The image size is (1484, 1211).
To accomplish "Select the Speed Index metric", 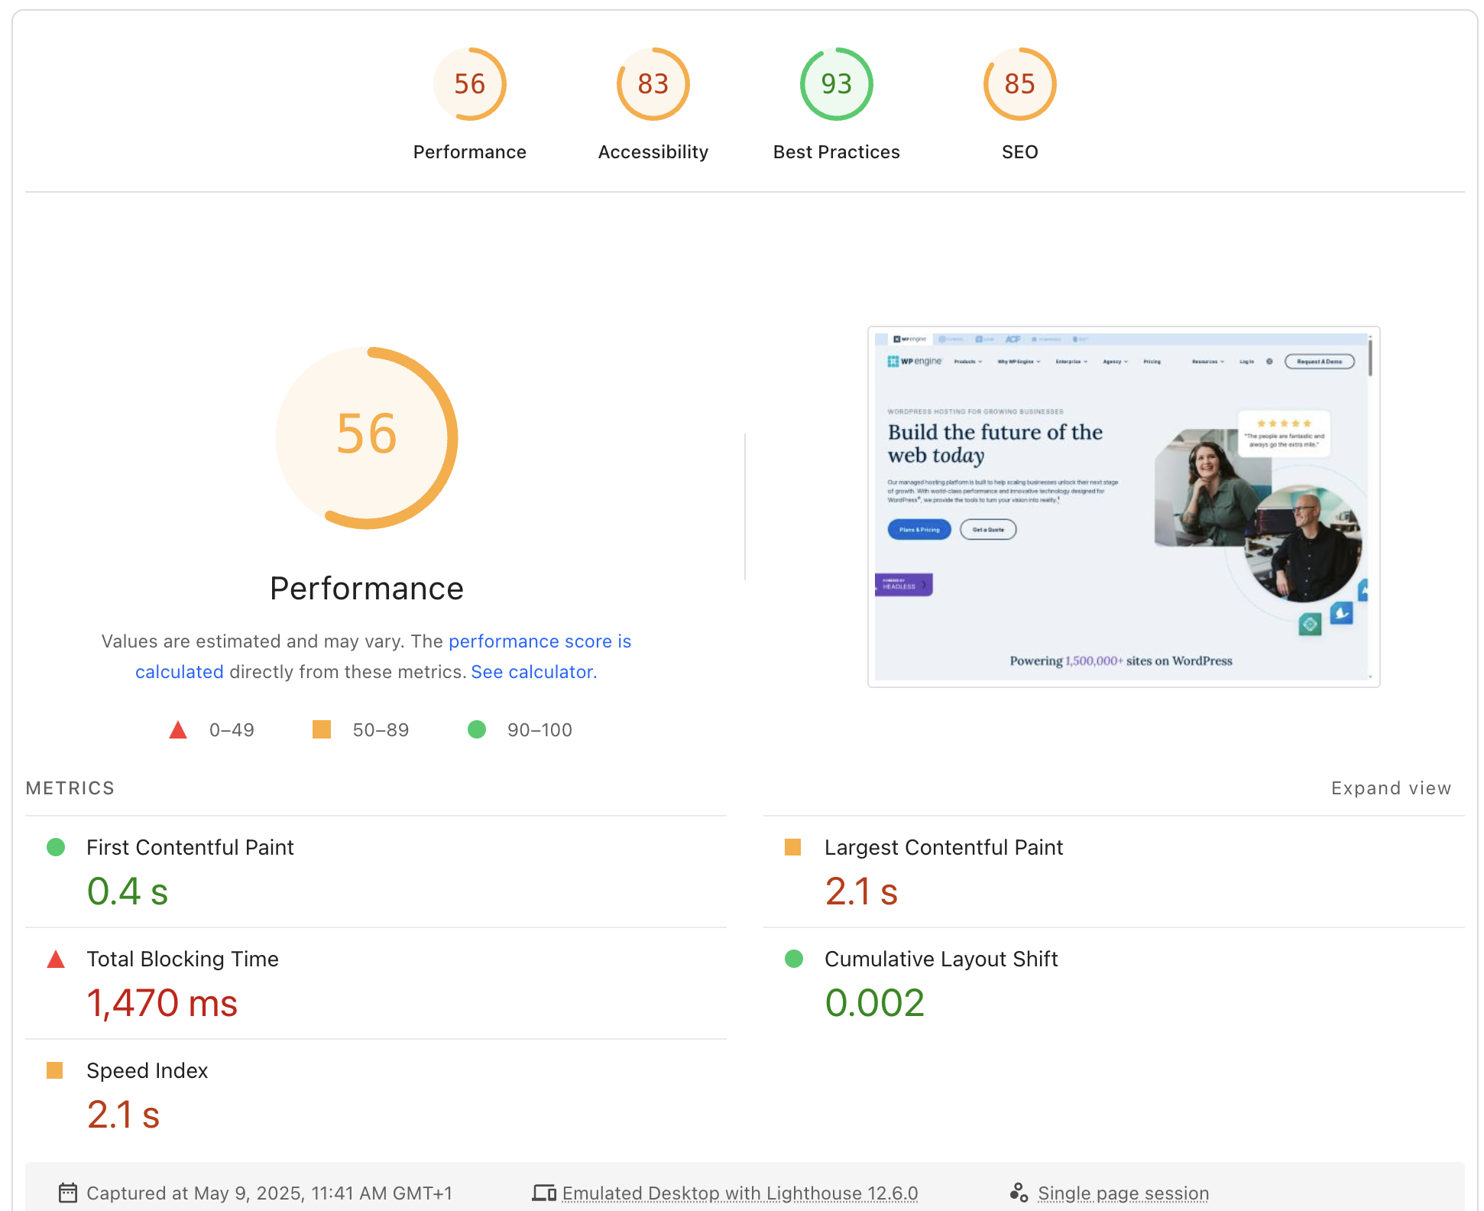I will point(376,1095).
